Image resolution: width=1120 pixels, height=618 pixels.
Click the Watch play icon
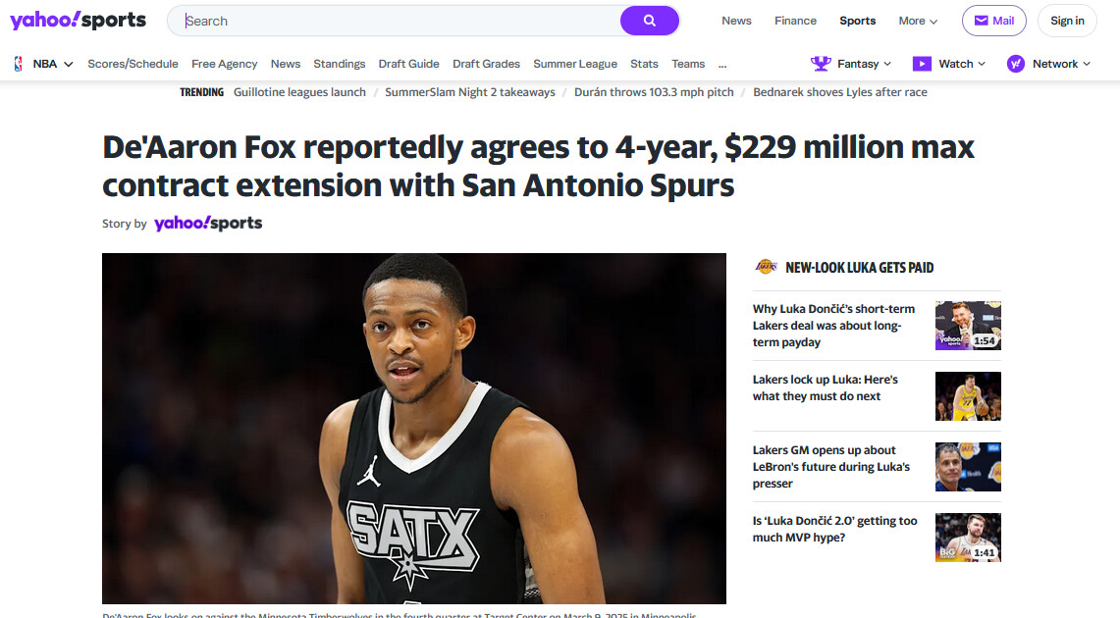click(922, 64)
